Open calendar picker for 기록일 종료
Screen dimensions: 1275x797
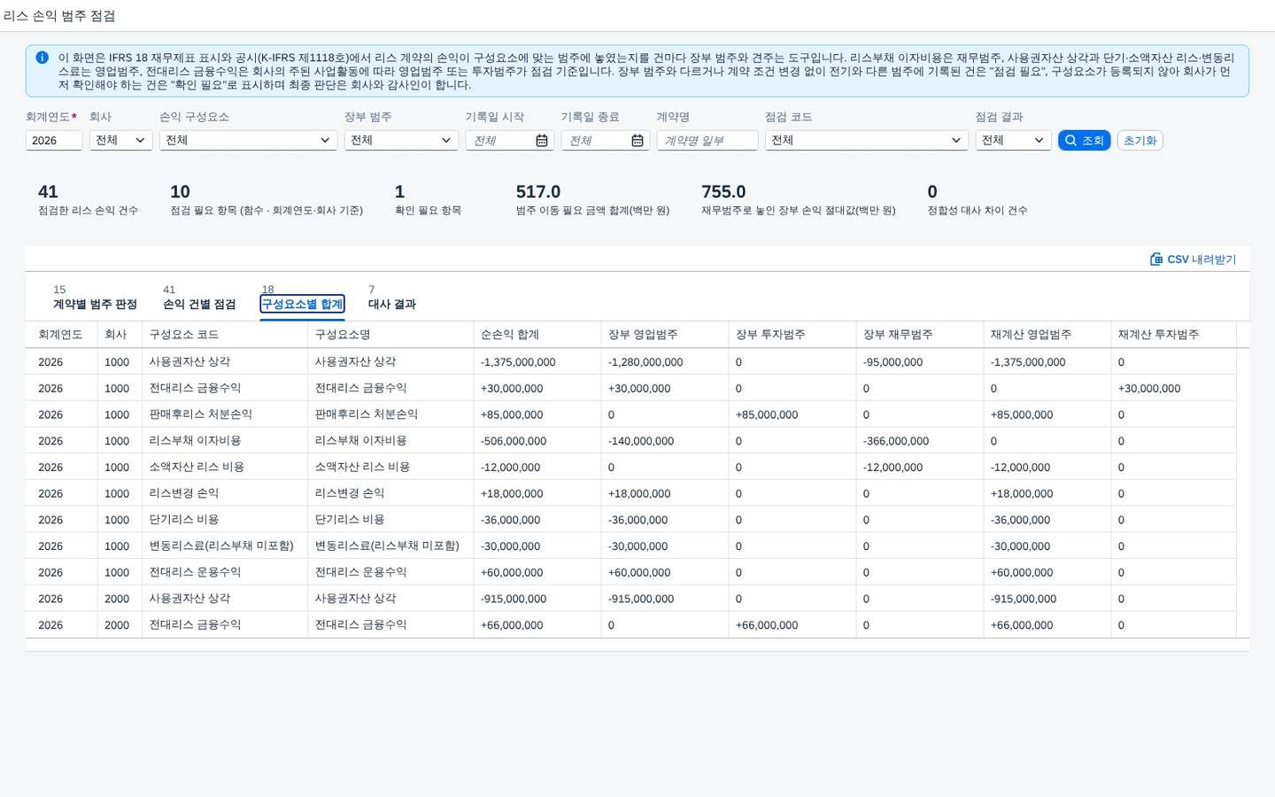click(637, 141)
